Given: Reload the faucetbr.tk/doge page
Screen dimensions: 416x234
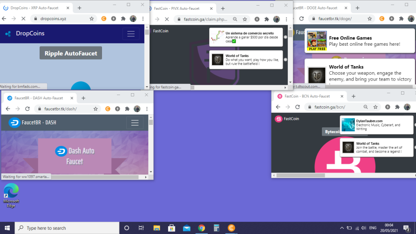Looking at the screenshot, I should [x=301, y=19].
